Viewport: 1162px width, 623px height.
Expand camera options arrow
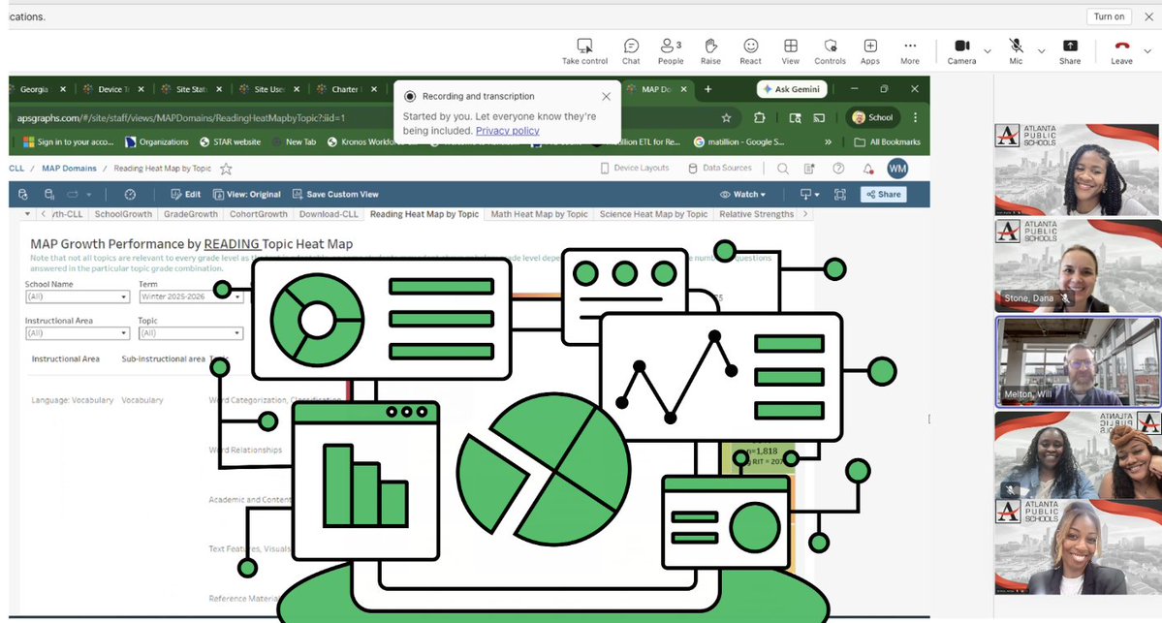(988, 51)
